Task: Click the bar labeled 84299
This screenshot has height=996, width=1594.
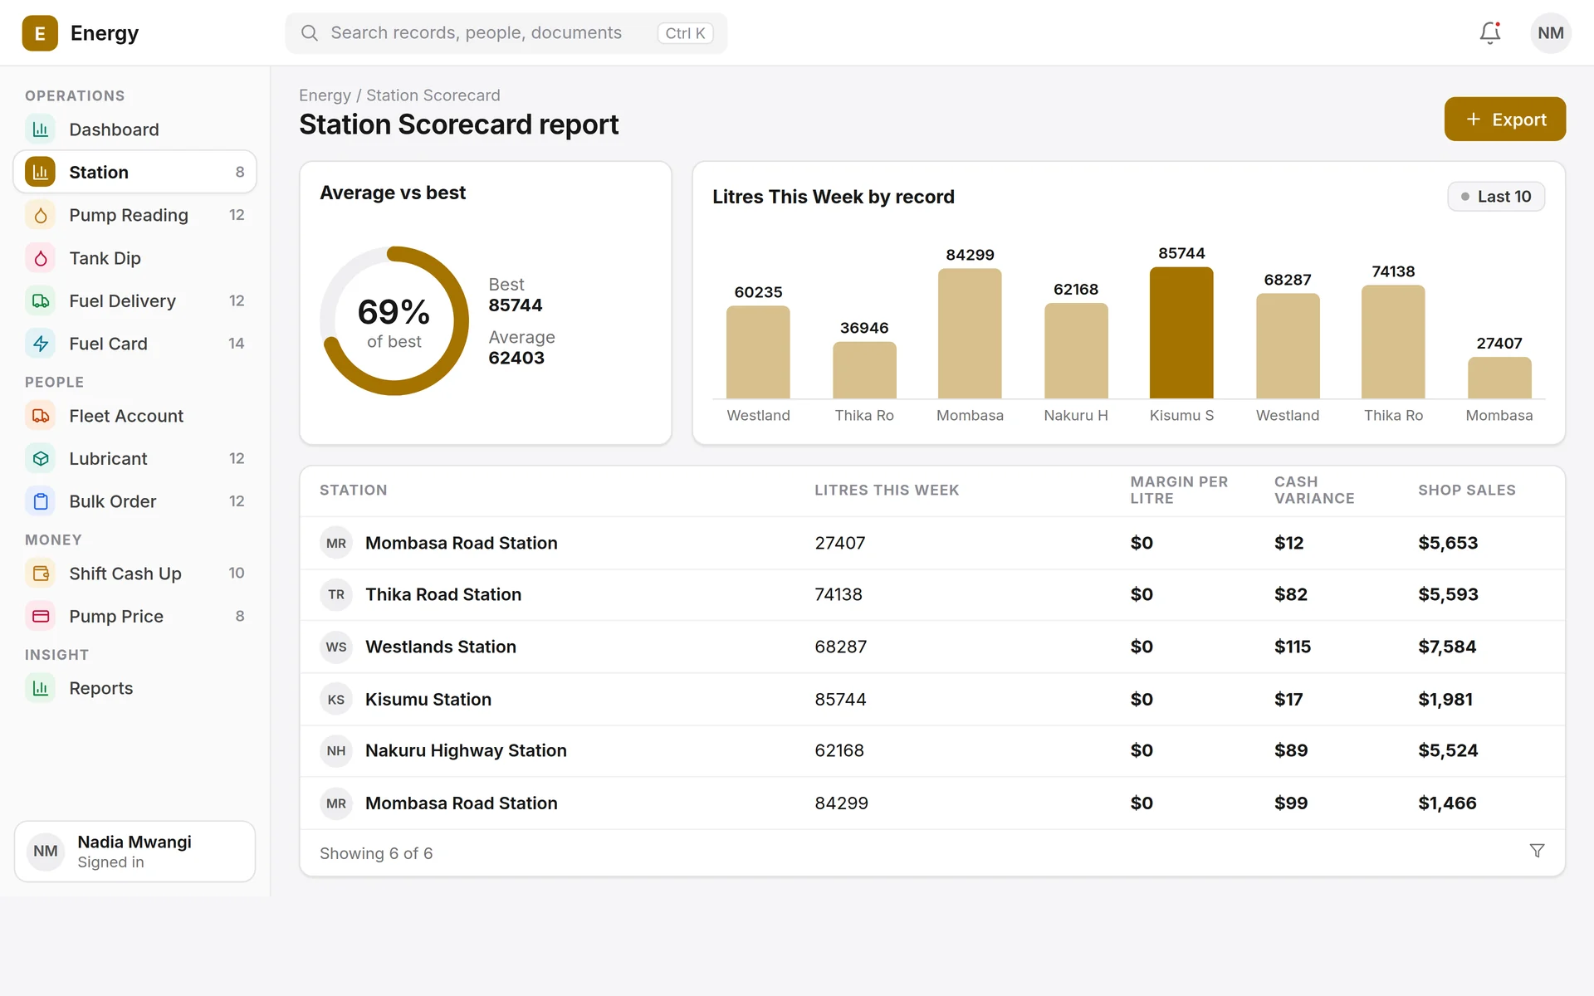Action: click(970, 334)
